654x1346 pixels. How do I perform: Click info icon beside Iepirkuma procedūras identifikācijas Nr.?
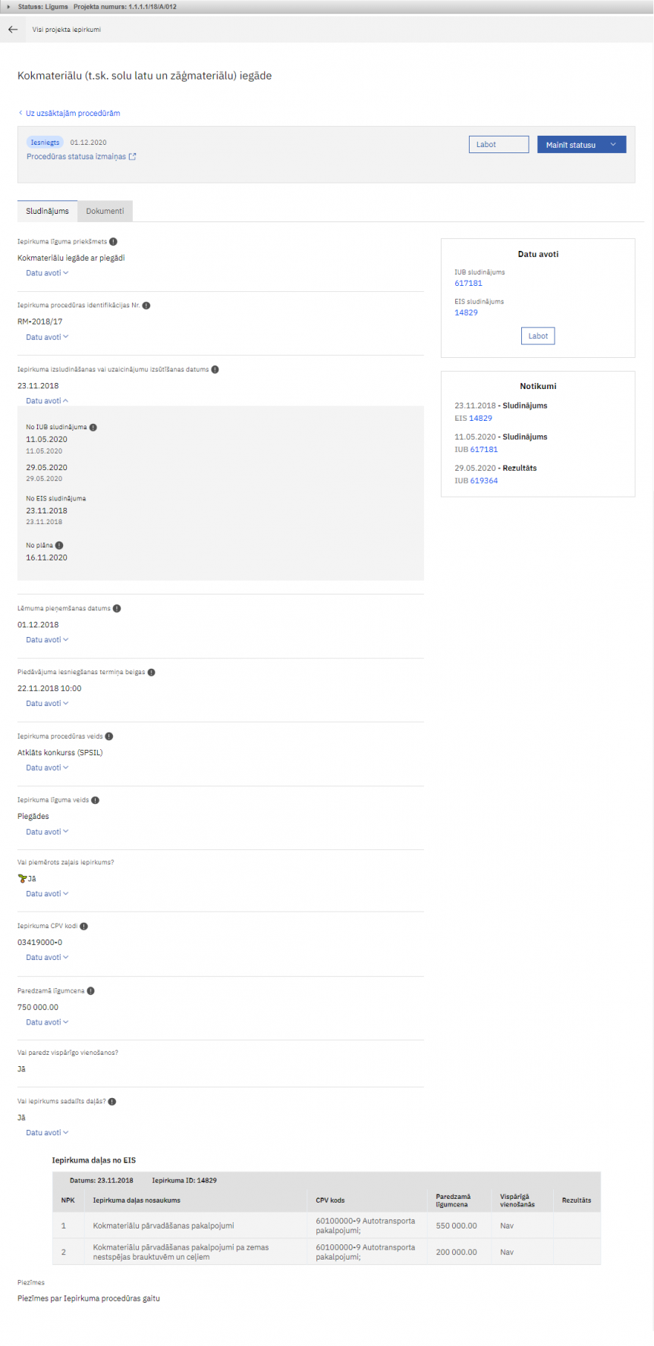click(146, 306)
